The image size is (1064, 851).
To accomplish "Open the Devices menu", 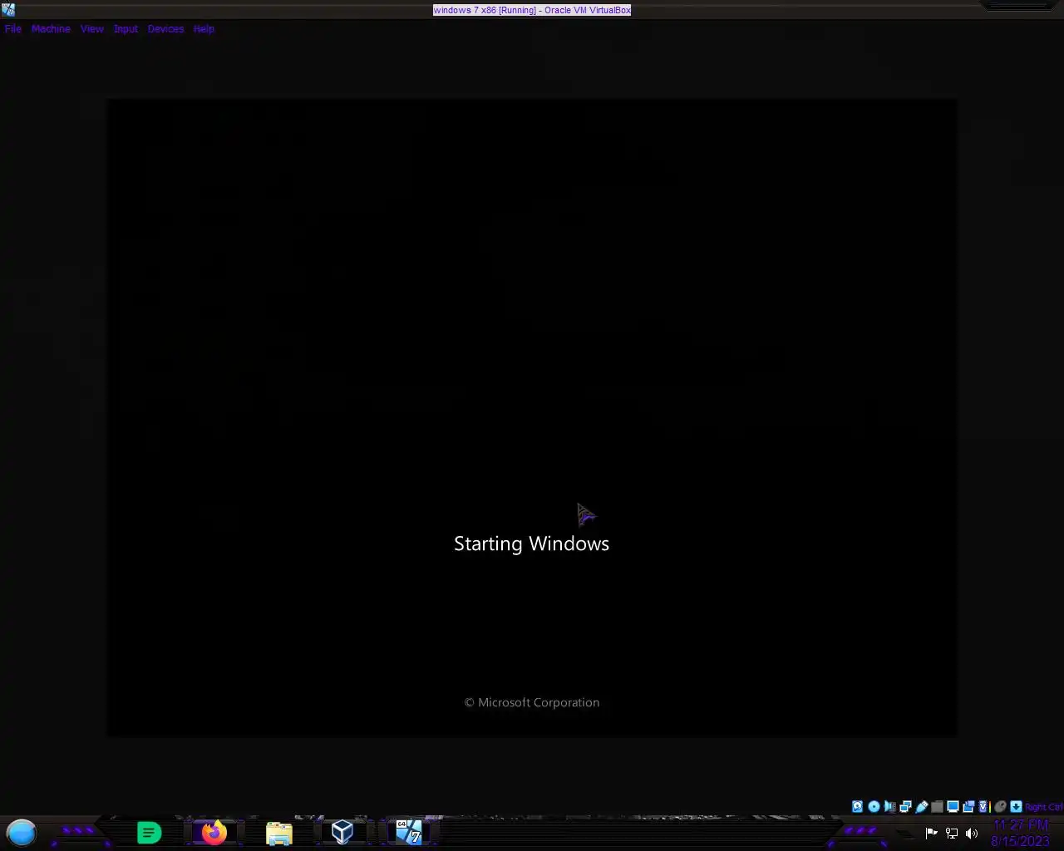I will (165, 29).
